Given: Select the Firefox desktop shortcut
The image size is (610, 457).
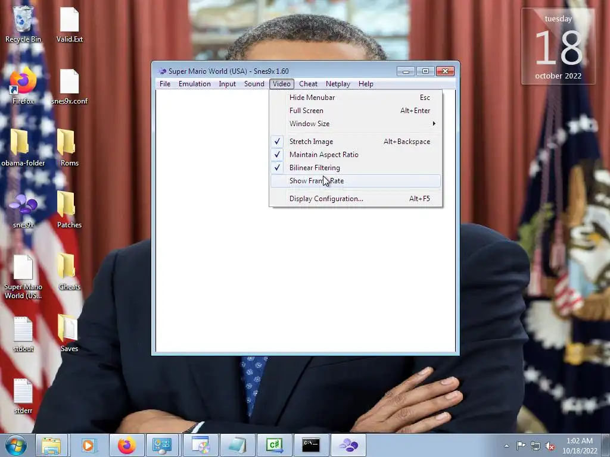Looking at the screenshot, I should pyautogui.click(x=23, y=86).
